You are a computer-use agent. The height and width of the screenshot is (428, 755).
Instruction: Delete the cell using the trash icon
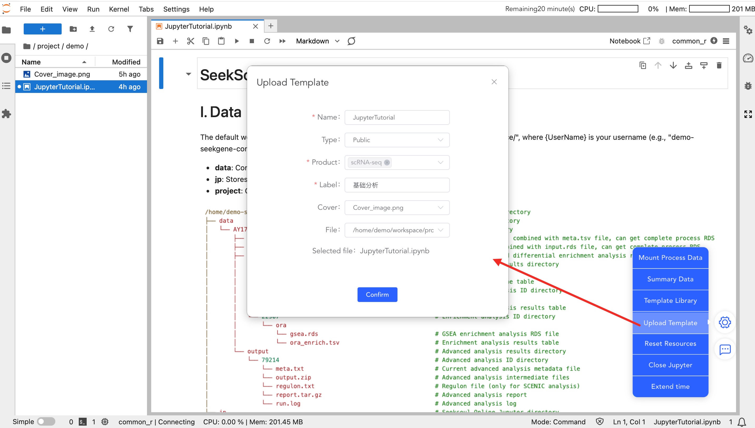pos(719,65)
